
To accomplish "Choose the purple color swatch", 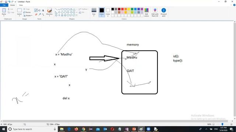I will click(x=142, y=9).
